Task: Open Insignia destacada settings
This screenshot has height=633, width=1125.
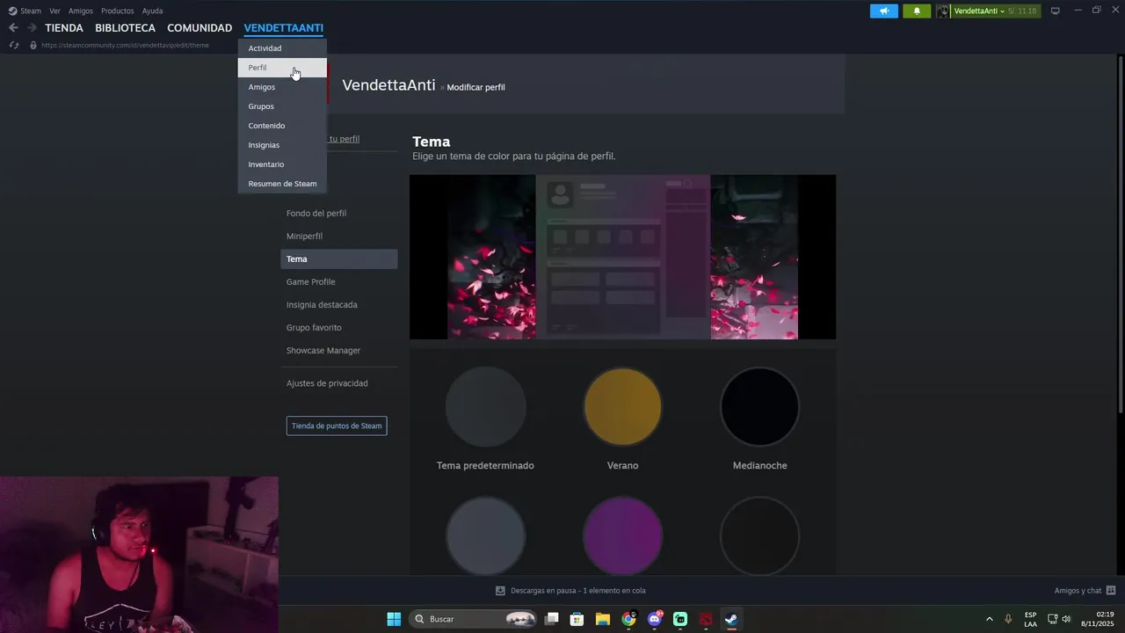Action: pyautogui.click(x=338, y=305)
